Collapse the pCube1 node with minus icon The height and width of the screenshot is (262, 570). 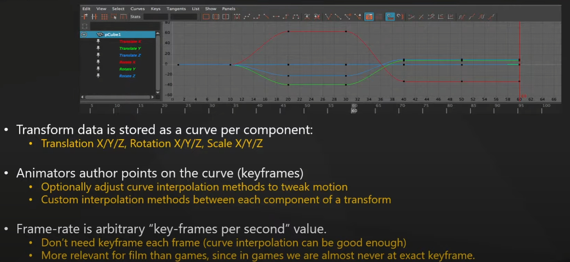coord(84,35)
